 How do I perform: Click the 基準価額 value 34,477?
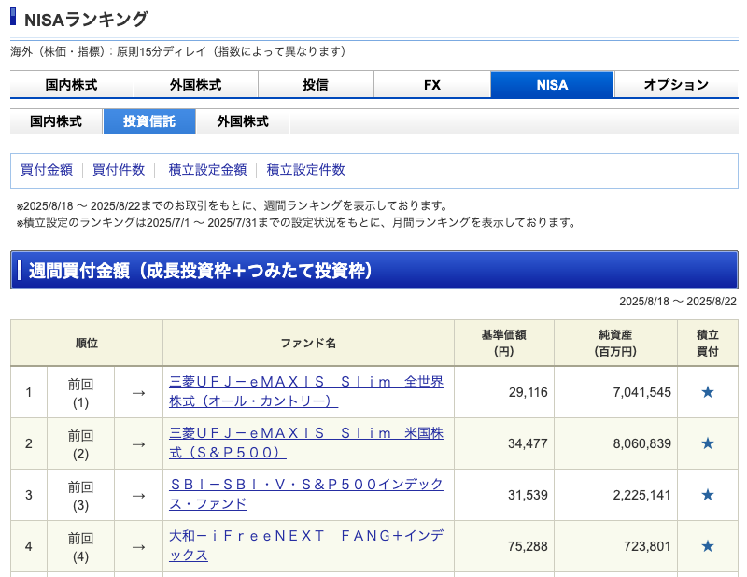528,443
